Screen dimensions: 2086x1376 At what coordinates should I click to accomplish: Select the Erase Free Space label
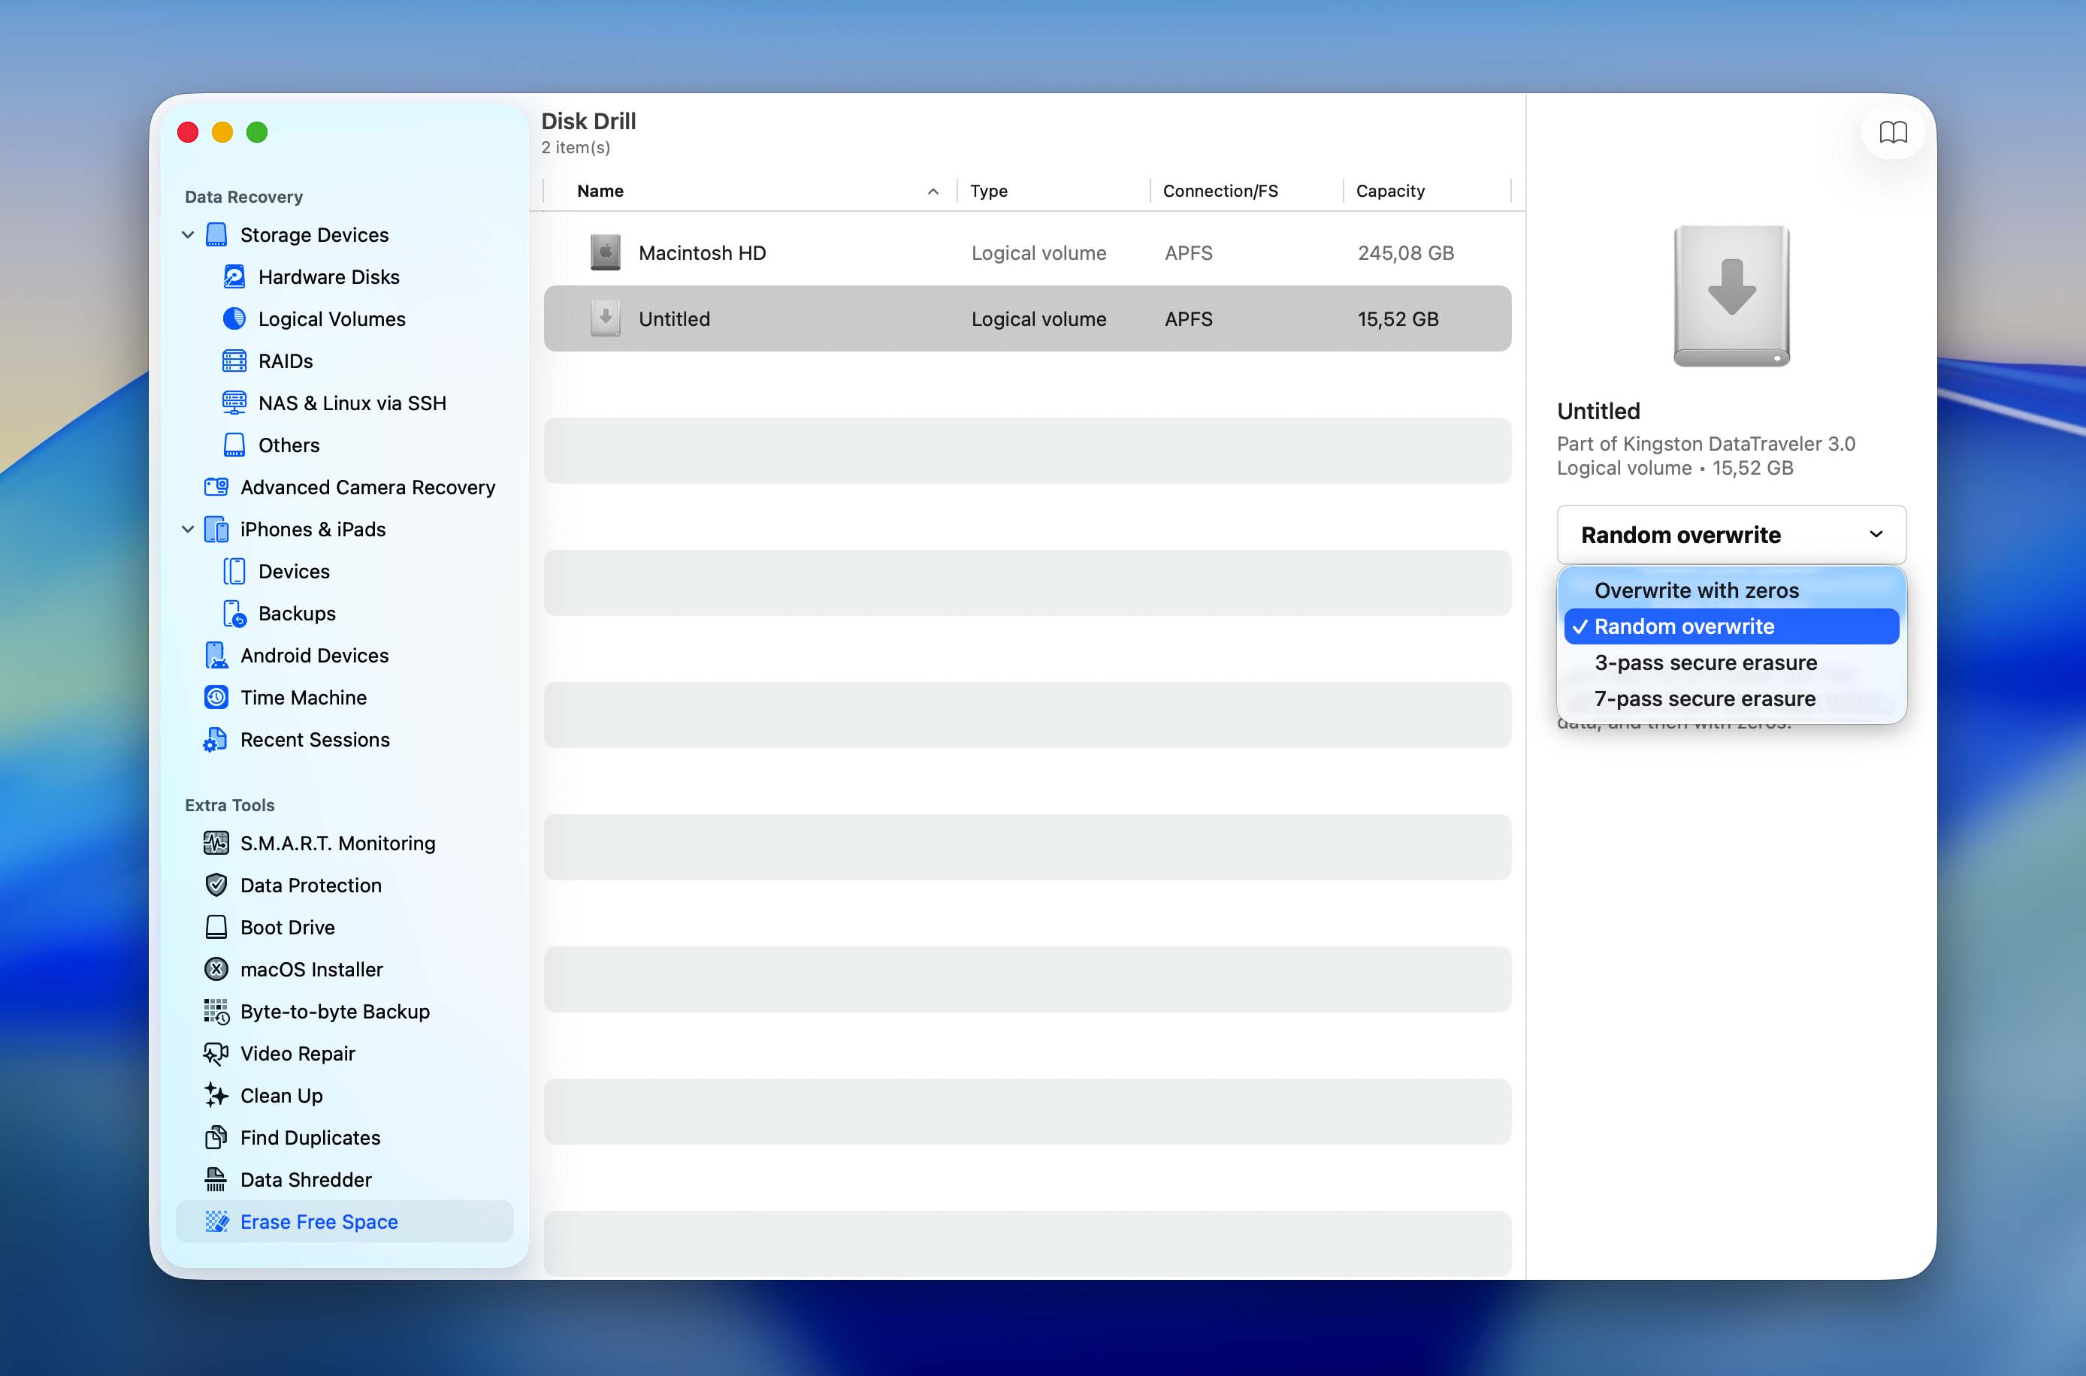click(x=319, y=1221)
